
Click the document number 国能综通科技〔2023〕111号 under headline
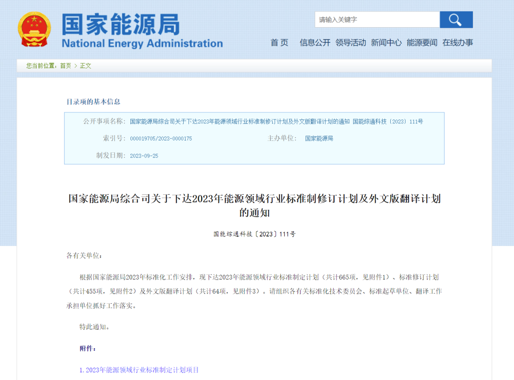(254, 234)
